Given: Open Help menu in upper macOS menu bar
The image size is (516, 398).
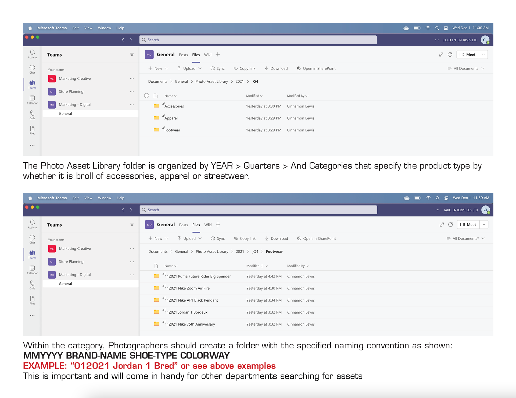Looking at the screenshot, I should click(120, 28).
